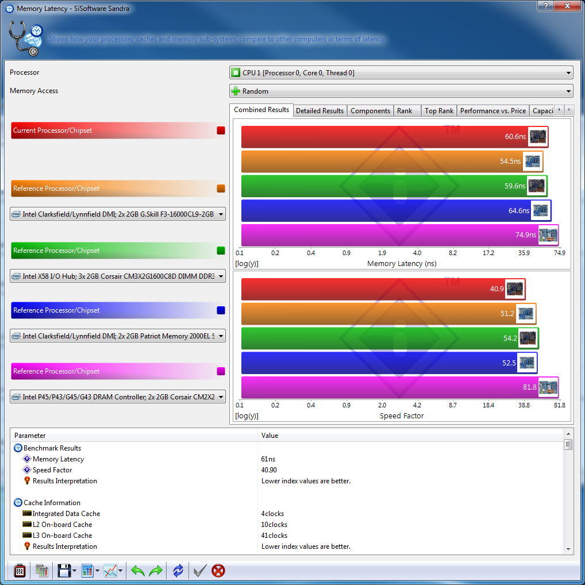Open the Memory Access Random dropdown
Viewport: 585px width, 585px height.
[401, 91]
